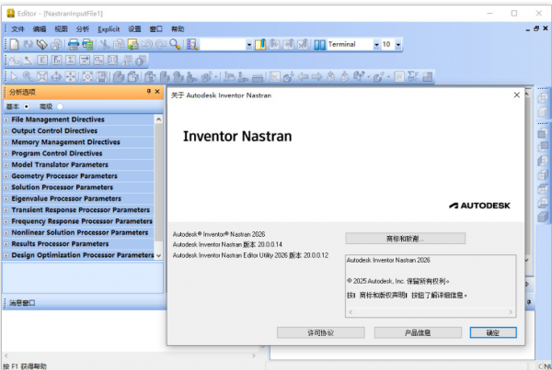Open the 分析 menu
This screenshot has width=552, height=370.
click(x=83, y=29)
